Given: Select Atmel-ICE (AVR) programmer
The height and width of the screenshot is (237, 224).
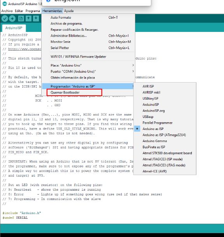Looking at the screenshot, I should pyautogui.click(x=165, y=171).
